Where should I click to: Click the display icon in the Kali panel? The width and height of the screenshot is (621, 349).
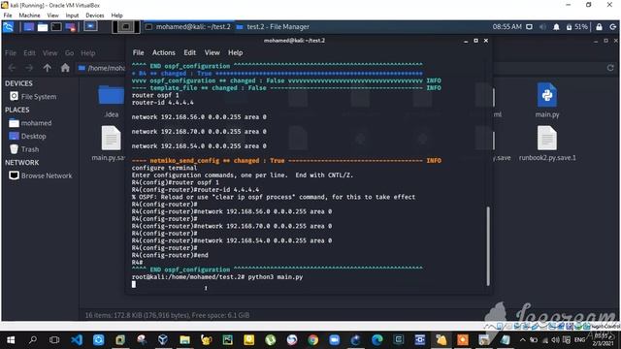529,27
